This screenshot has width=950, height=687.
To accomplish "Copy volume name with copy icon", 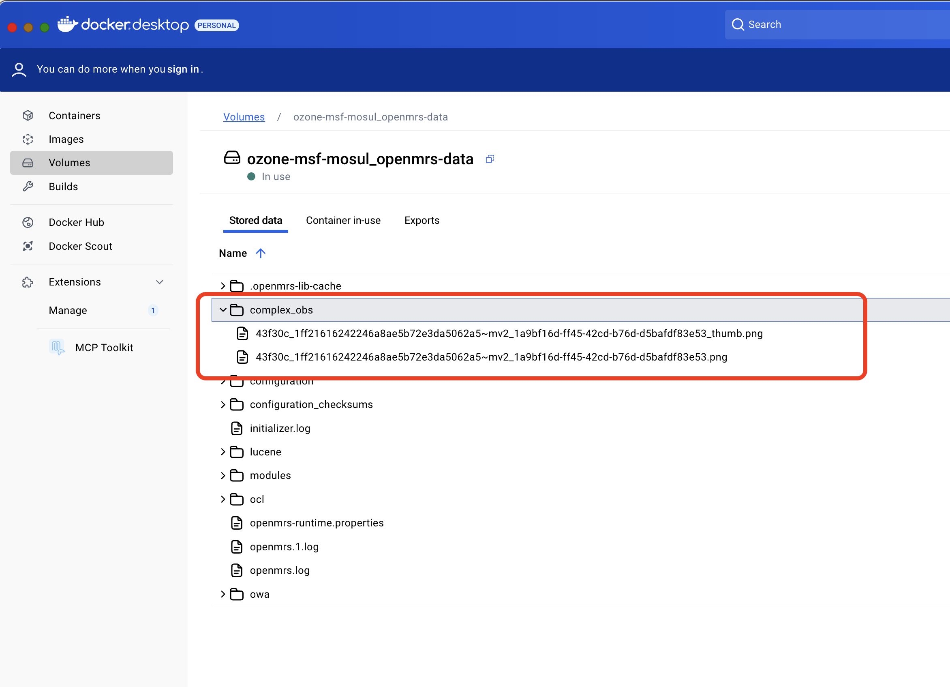I will pyautogui.click(x=490, y=159).
